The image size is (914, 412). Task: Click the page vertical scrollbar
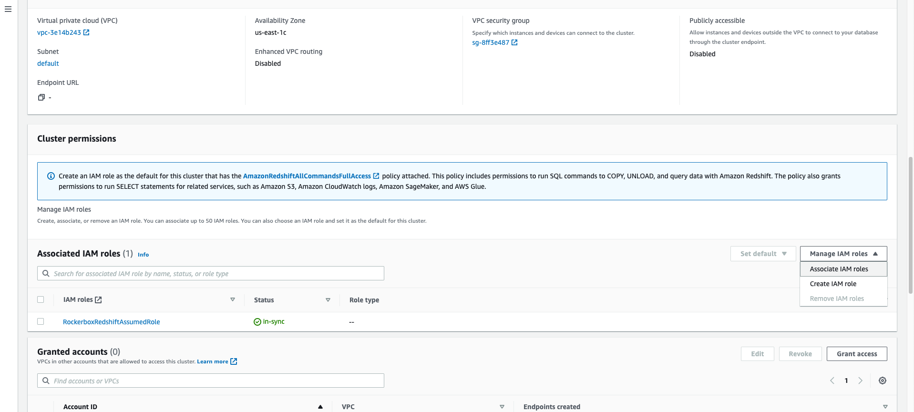(x=911, y=224)
